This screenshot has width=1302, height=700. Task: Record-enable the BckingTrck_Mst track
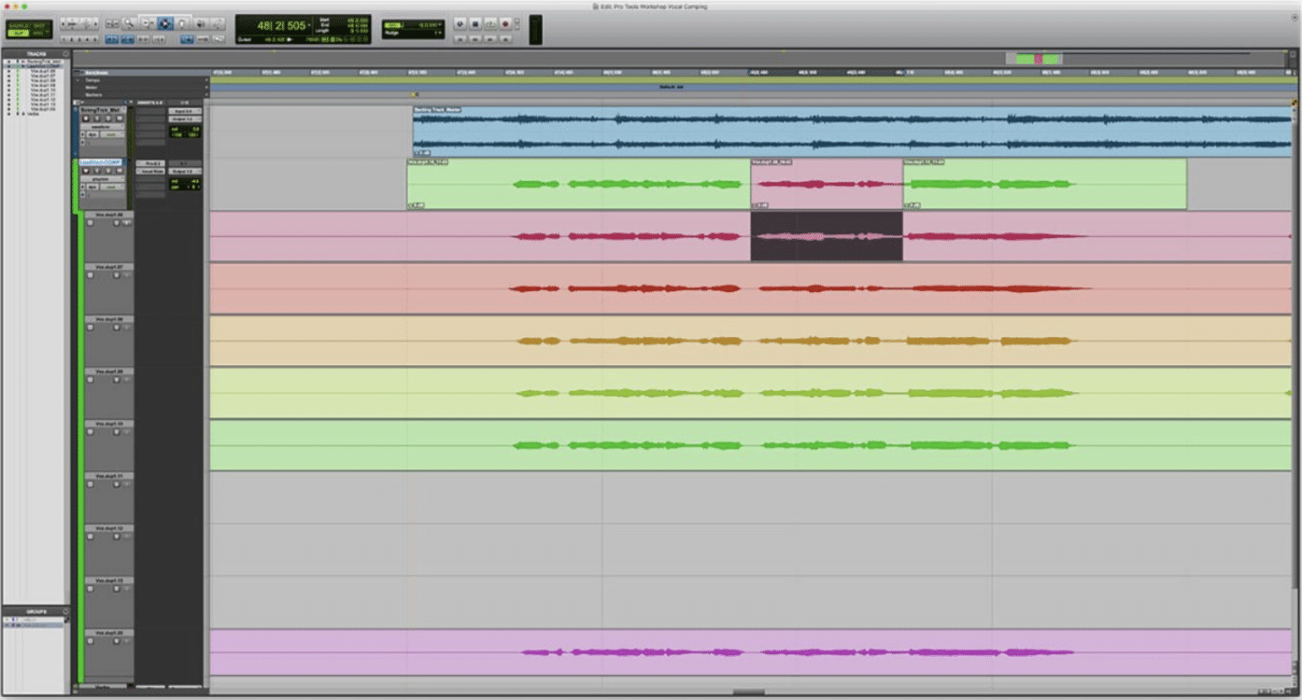point(86,118)
